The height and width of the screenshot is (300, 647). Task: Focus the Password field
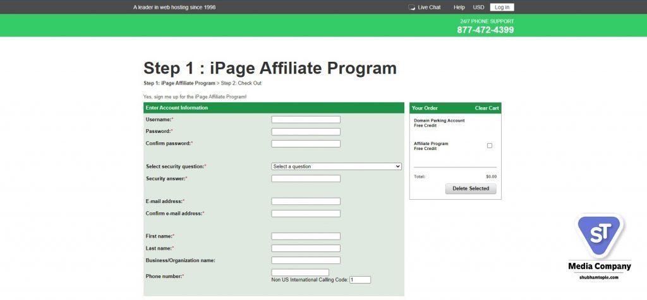coord(306,132)
